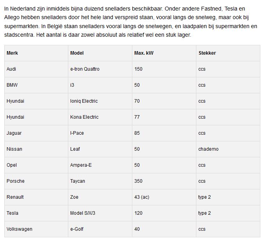Click the Max. kW column header
This screenshot has width=267, height=244.
coord(144,53)
